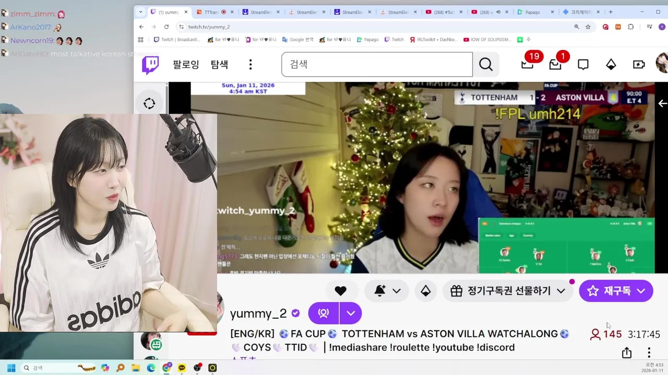Toggle the follow heart for yummy_2
Screen dimensions: 668x375
[x=341, y=291]
